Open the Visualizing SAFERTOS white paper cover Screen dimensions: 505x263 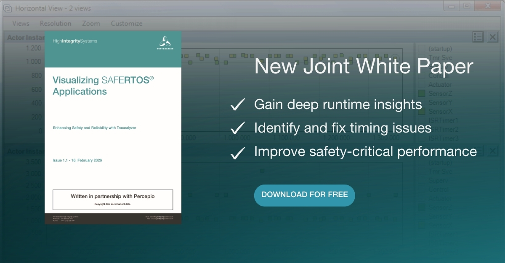113,128
